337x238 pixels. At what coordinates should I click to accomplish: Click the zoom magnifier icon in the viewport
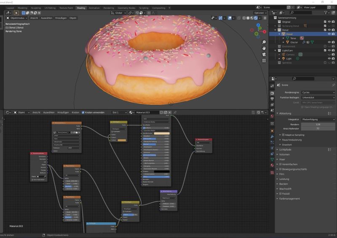(x=264, y=42)
